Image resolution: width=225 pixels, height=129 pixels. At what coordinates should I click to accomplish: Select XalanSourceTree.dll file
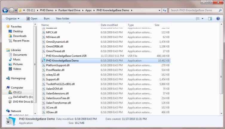(x=58, y=98)
